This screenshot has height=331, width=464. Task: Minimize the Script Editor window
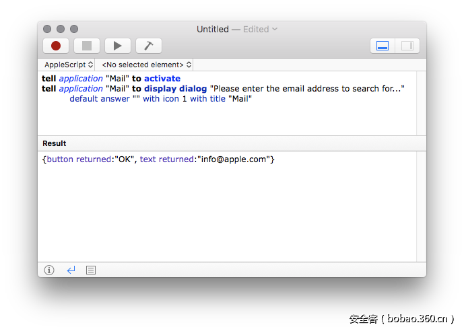click(x=61, y=29)
